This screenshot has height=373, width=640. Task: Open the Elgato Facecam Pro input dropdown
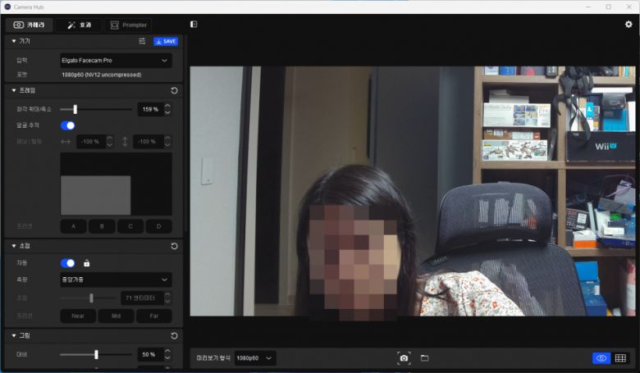116,60
